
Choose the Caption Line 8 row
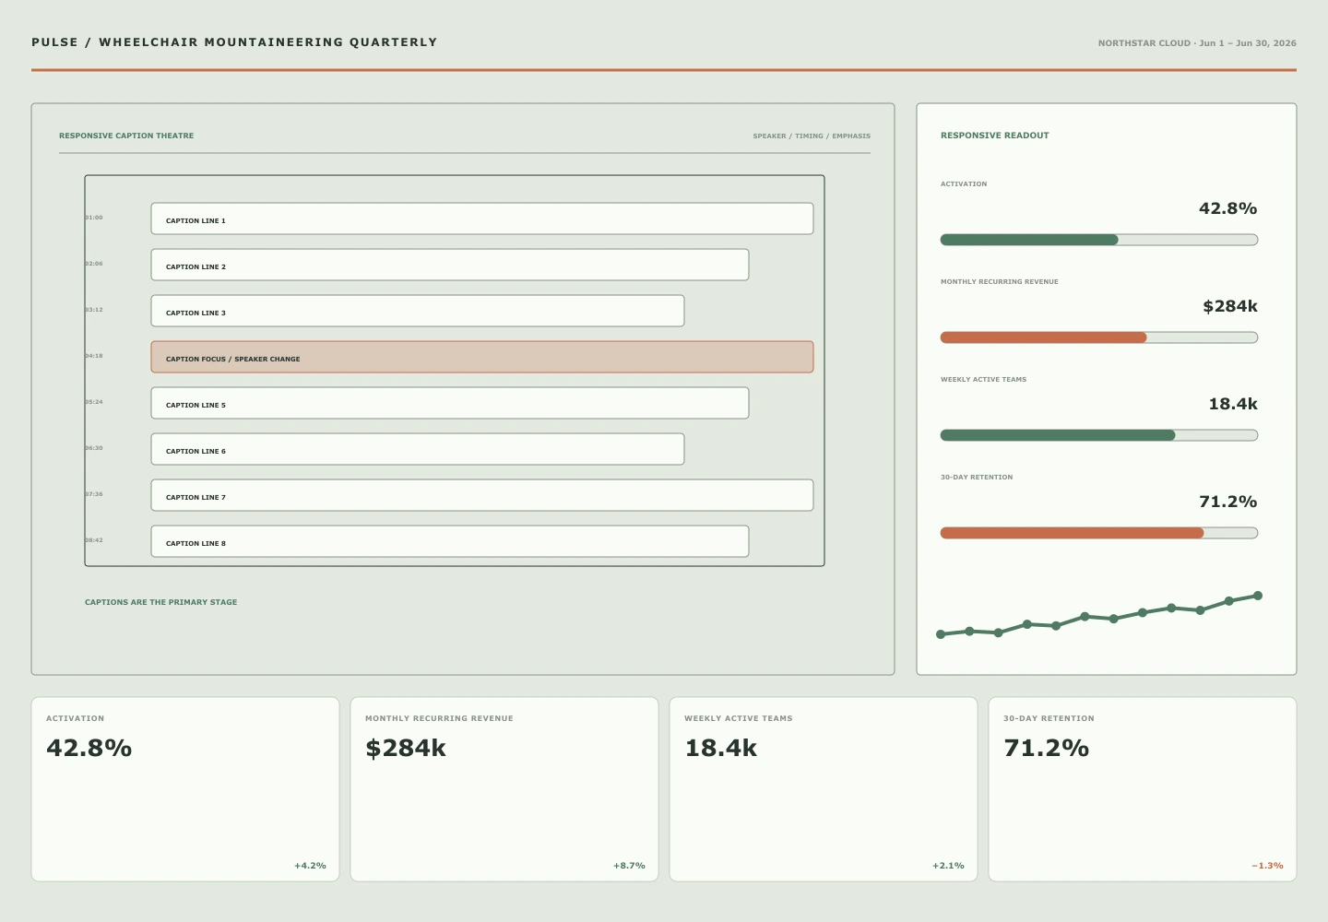[x=450, y=541]
